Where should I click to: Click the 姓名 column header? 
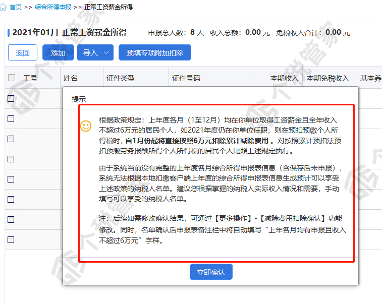[71, 78]
